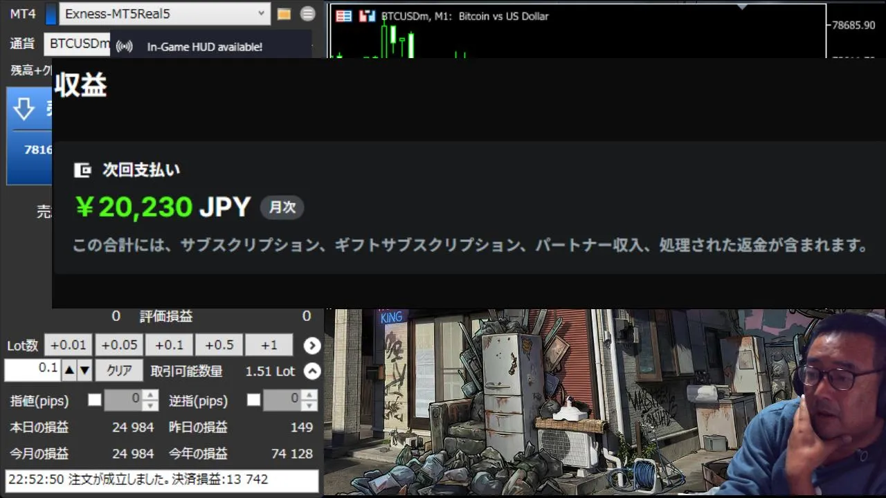Click the 今年の損益 value 74 128

coord(292,454)
